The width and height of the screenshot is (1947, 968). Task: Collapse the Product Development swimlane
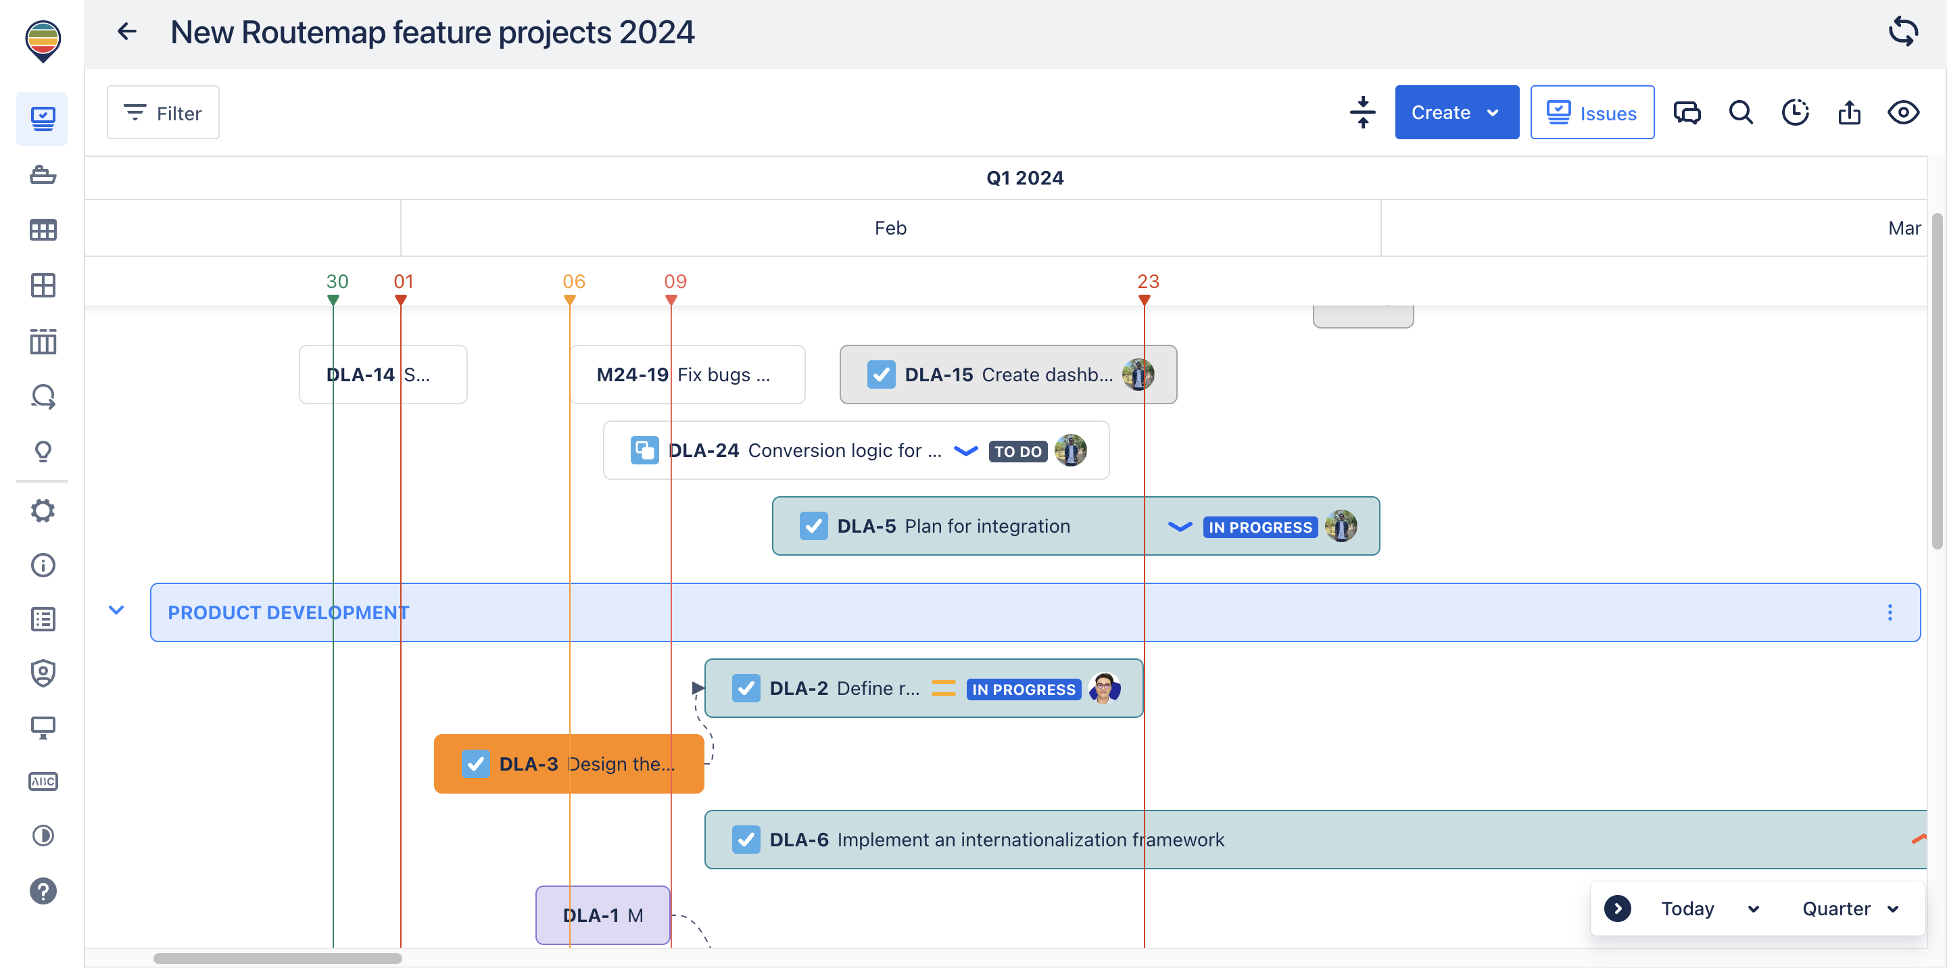pos(116,610)
